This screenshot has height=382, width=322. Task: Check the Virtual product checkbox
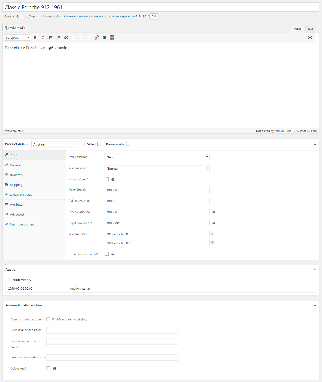pyautogui.click(x=99, y=144)
